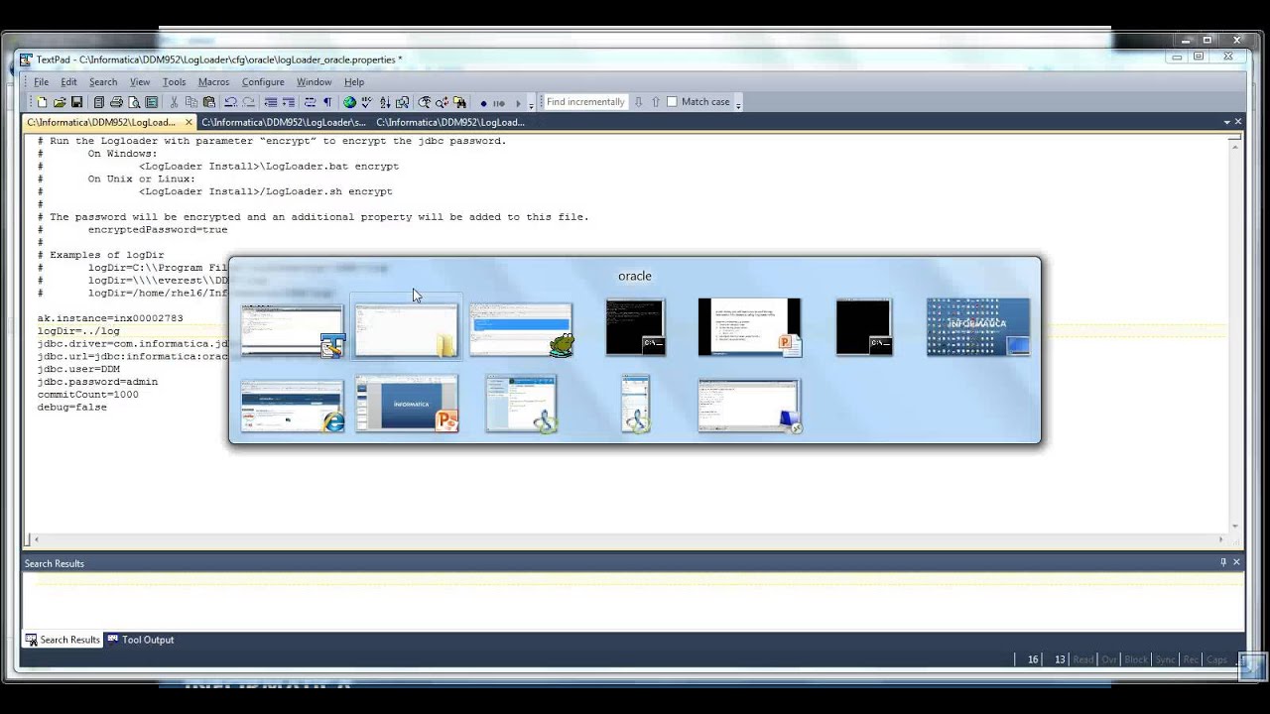Open Print Preview from the toolbar
1270x714 pixels.
[x=134, y=102]
